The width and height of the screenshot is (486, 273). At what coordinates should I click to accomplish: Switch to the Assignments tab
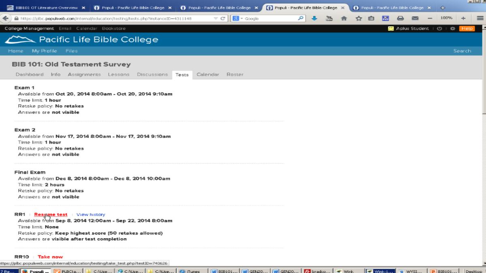pyautogui.click(x=84, y=74)
